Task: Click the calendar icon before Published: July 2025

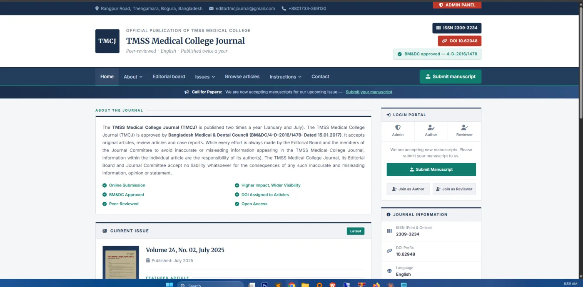Action: [x=148, y=260]
